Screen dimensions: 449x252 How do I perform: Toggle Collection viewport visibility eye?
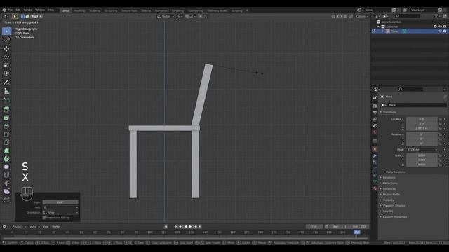[x=440, y=27]
